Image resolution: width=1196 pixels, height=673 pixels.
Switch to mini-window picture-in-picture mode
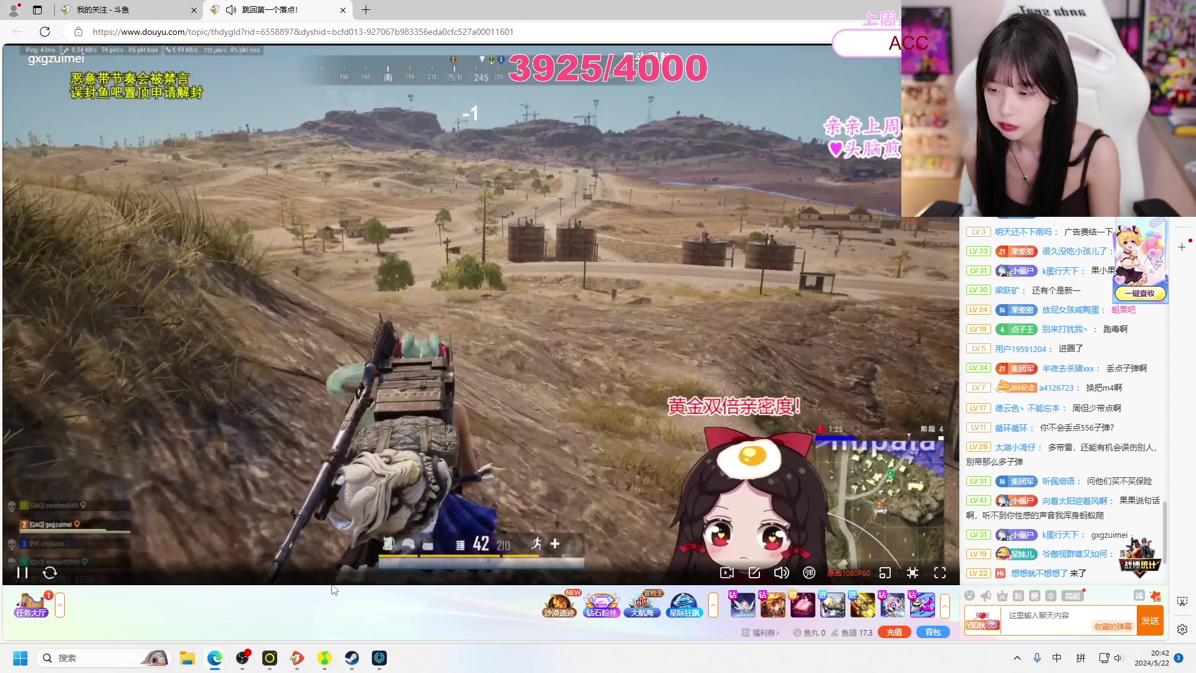(x=885, y=573)
